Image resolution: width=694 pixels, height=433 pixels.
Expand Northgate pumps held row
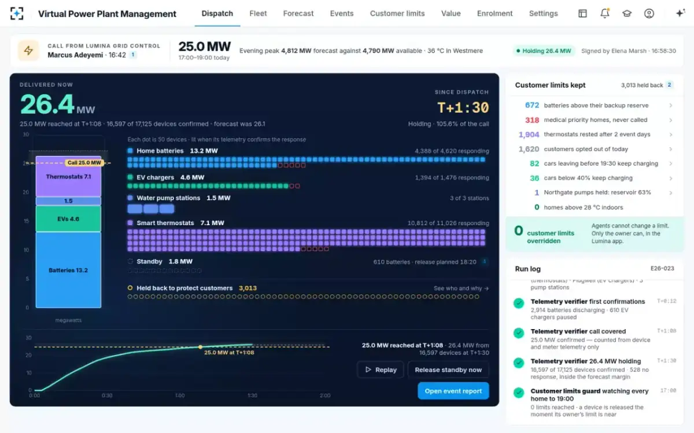coord(594,193)
